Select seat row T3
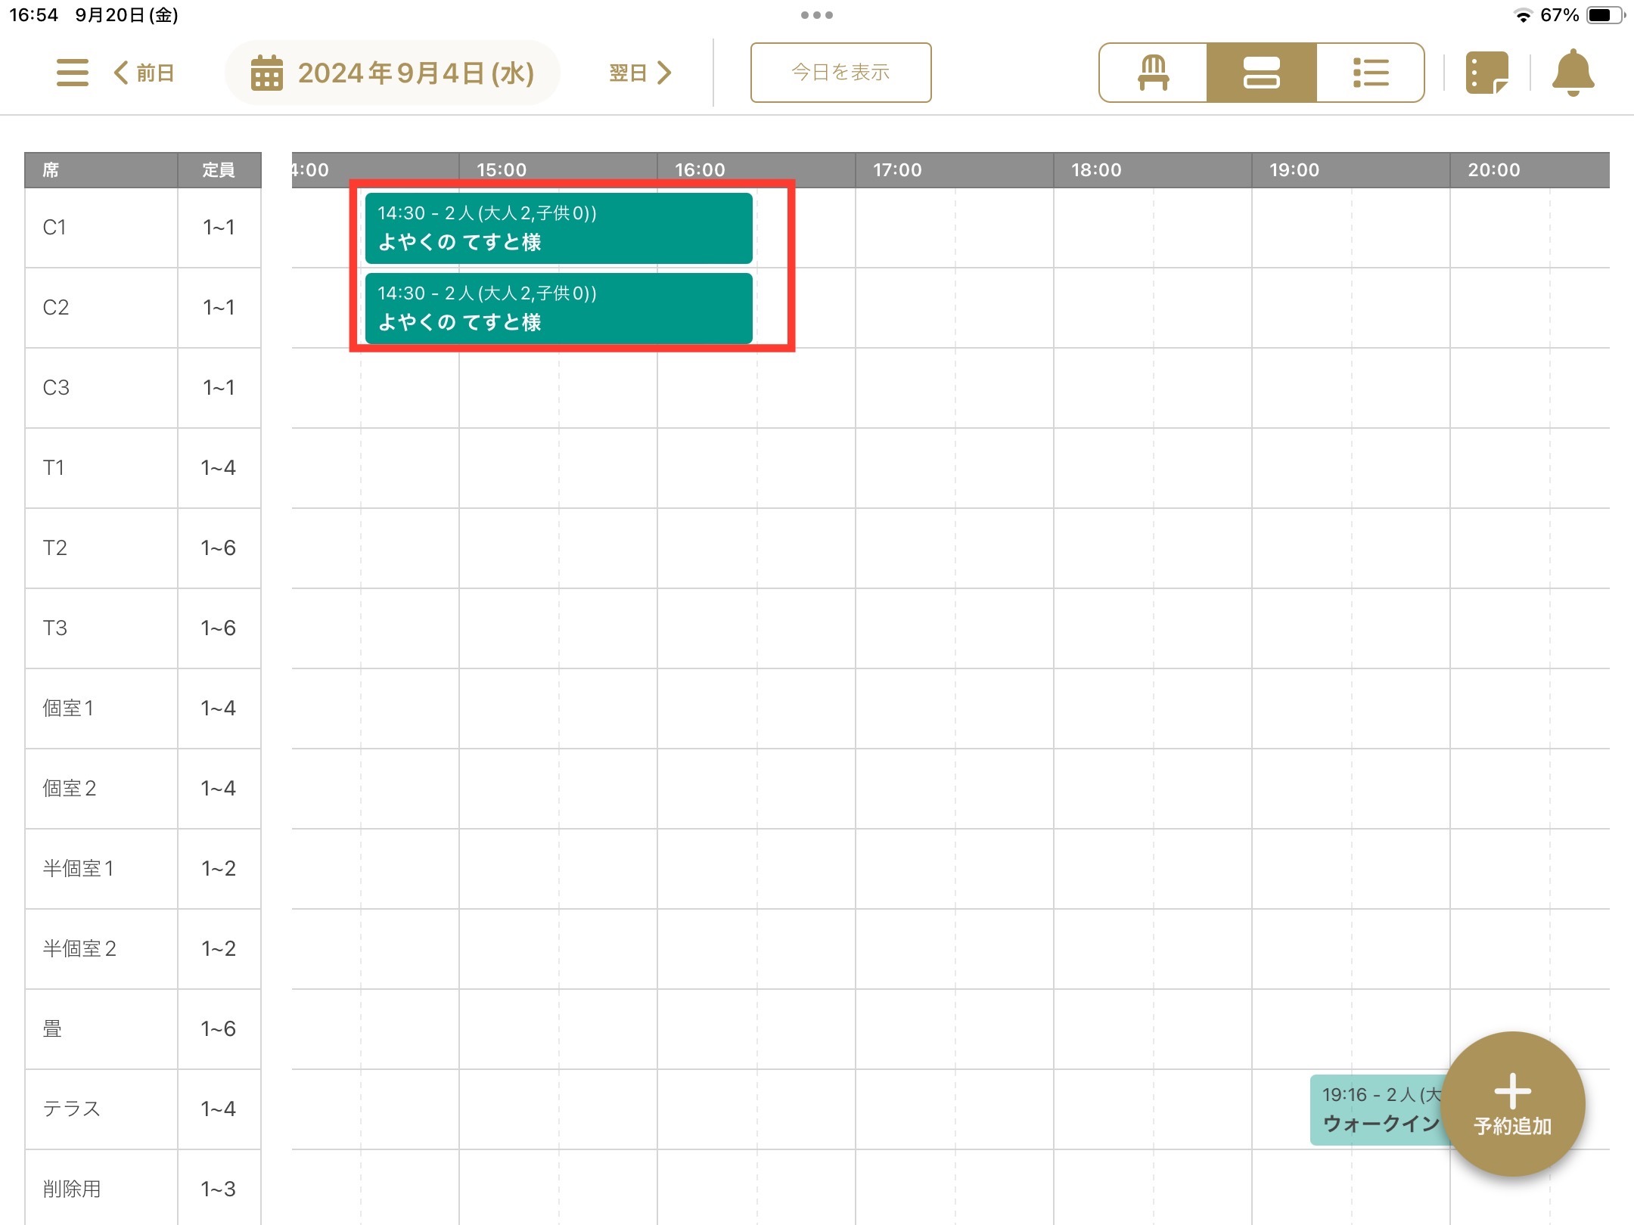1634x1225 pixels. 101,628
